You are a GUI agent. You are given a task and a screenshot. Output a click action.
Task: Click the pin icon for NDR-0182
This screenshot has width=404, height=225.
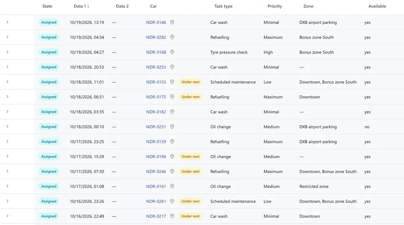click(x=172, y=112)
